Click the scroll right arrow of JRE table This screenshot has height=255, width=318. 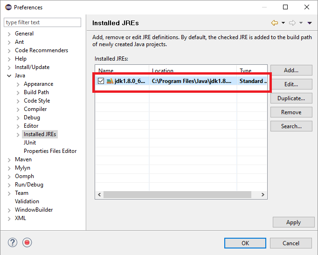(x=263, y=194)
